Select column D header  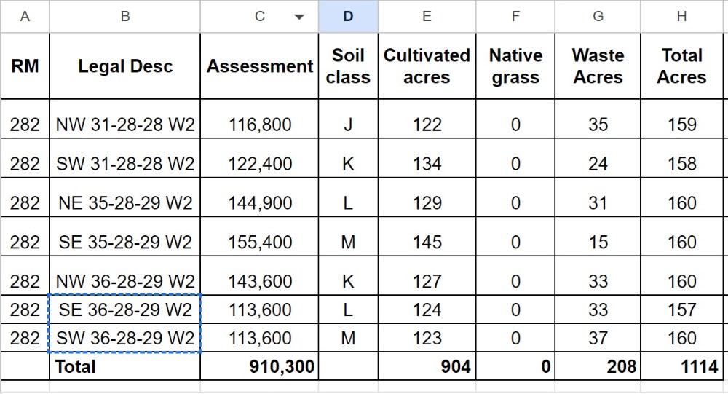click(x=348, y=17)
